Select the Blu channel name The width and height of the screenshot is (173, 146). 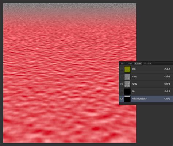[x=133, y=91]
